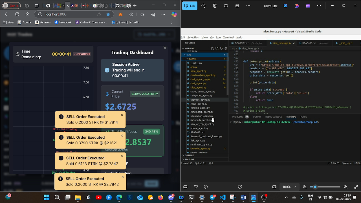Open the LinkedIn Feed bookmark
This screenshot has width=361, height=203.
[x=125, y=22]
